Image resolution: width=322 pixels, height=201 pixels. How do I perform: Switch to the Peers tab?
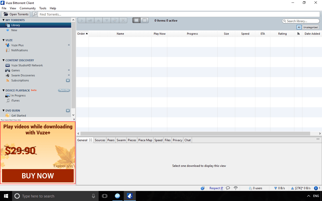111,140
